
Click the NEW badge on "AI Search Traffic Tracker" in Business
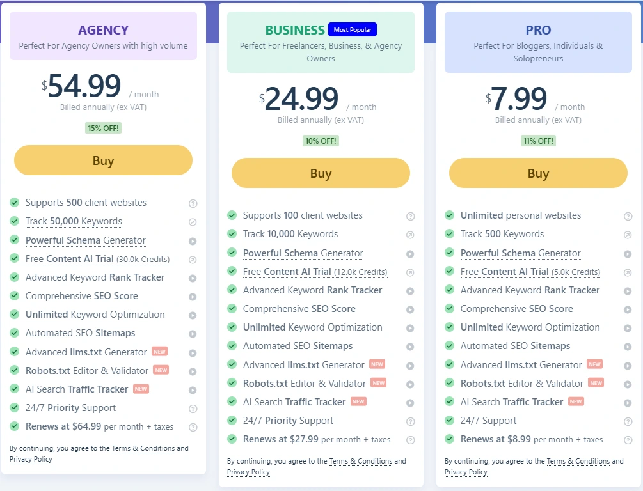[x=358, y=401]
